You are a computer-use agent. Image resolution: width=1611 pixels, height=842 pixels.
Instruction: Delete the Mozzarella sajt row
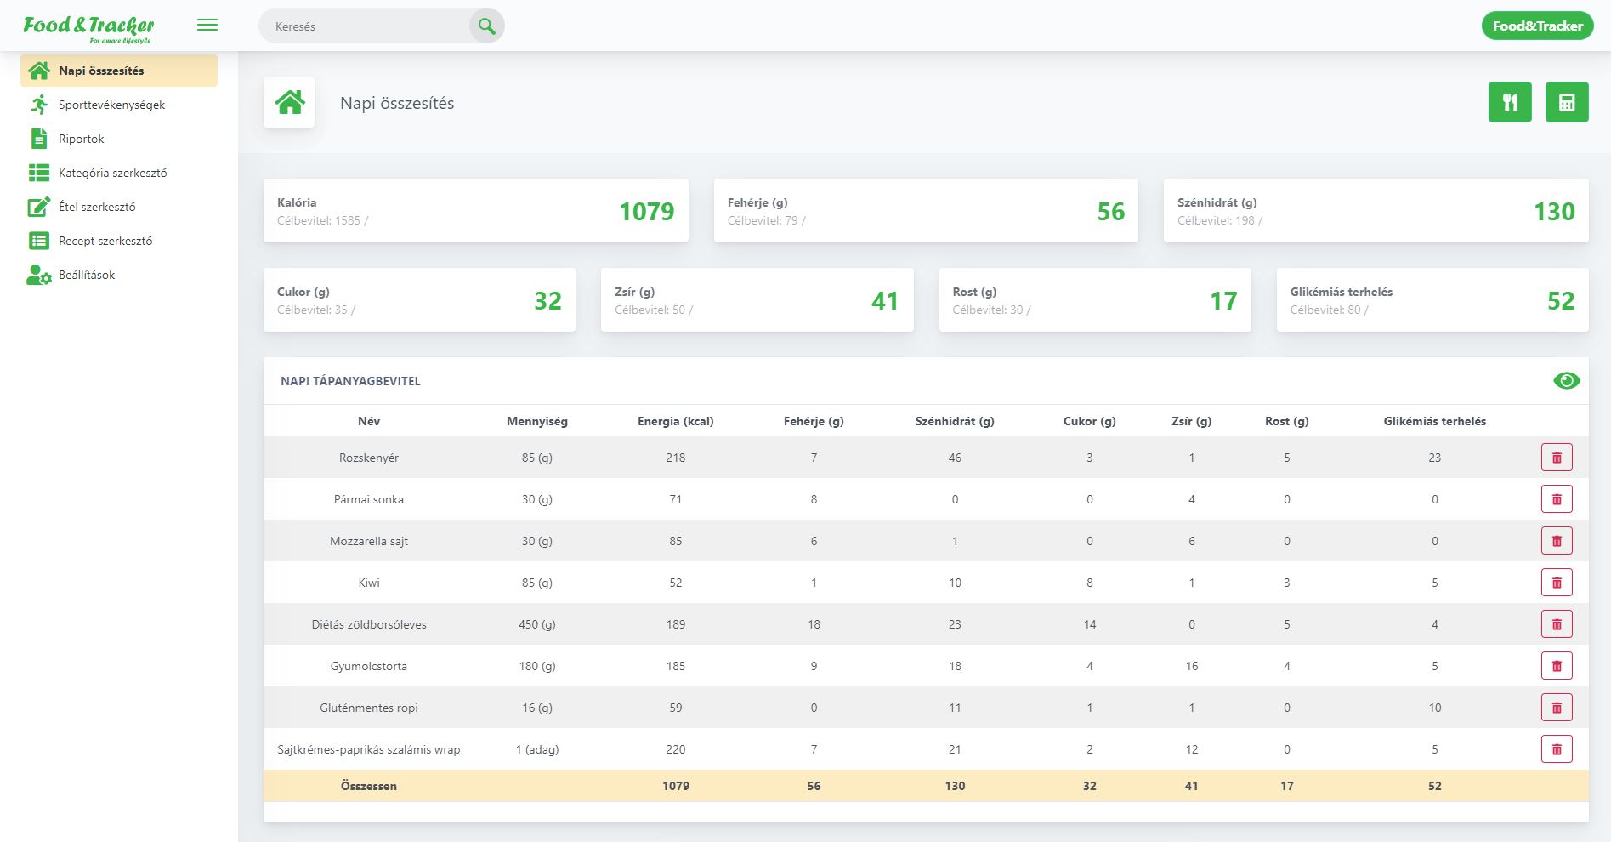(1557, 541)
